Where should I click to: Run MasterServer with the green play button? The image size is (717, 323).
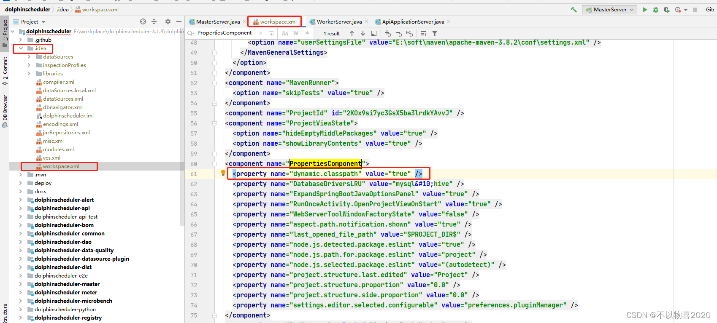645,9
